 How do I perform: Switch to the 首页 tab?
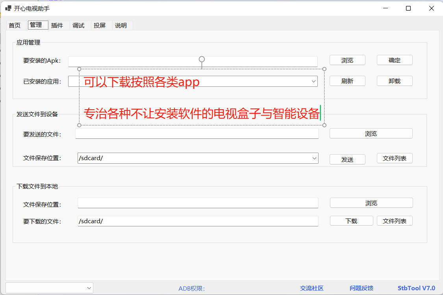coord(15,25)
